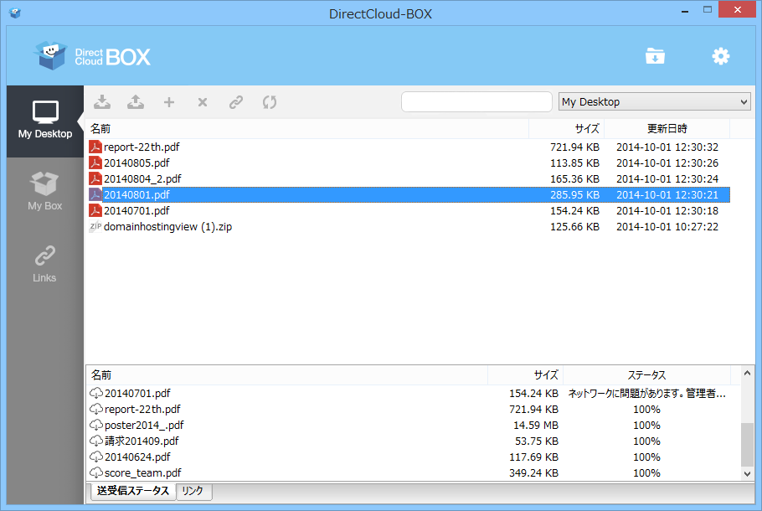The width and height of the screenshot is (762, 511).
Task: Select file name 20140805.pdf
Action: (x=136, y=163)
